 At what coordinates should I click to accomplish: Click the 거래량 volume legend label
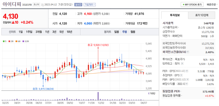coord(152,93)
